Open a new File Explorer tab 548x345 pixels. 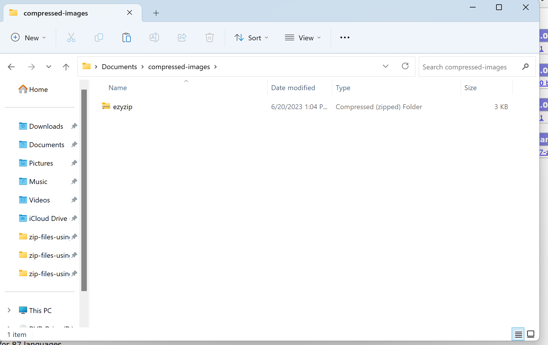[156, 13]
